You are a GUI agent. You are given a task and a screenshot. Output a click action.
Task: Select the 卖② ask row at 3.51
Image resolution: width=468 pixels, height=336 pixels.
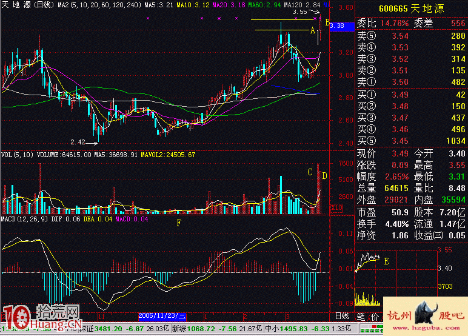coord(411,70)
